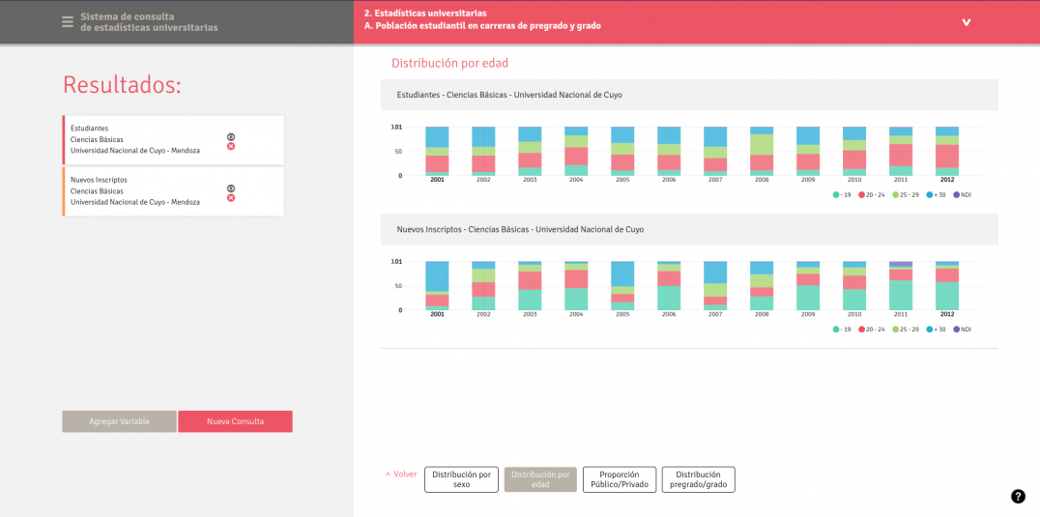The height and width of the screenshot is (517, 1040).
Task: Click the 2005 bar in Nuevos Inscriptos chart
Action: (622, 286)
